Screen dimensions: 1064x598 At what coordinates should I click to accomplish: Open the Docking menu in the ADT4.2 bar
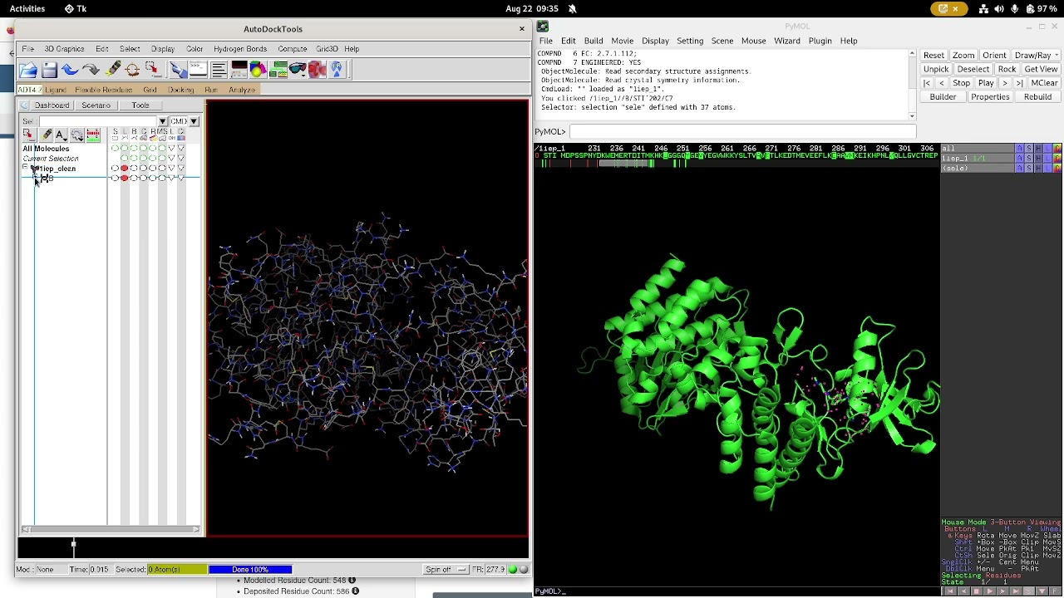click(x=180, y=90)
